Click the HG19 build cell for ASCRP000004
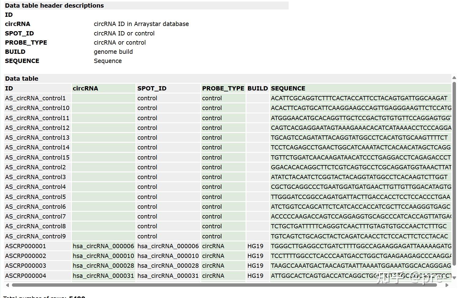This screenshot has width=459, height=298. [255, 276]
